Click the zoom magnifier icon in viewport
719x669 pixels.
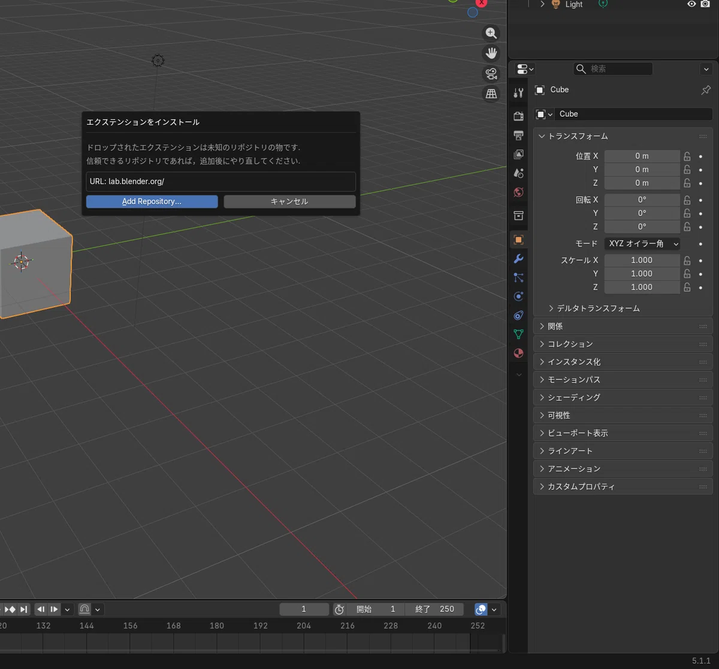491,33
